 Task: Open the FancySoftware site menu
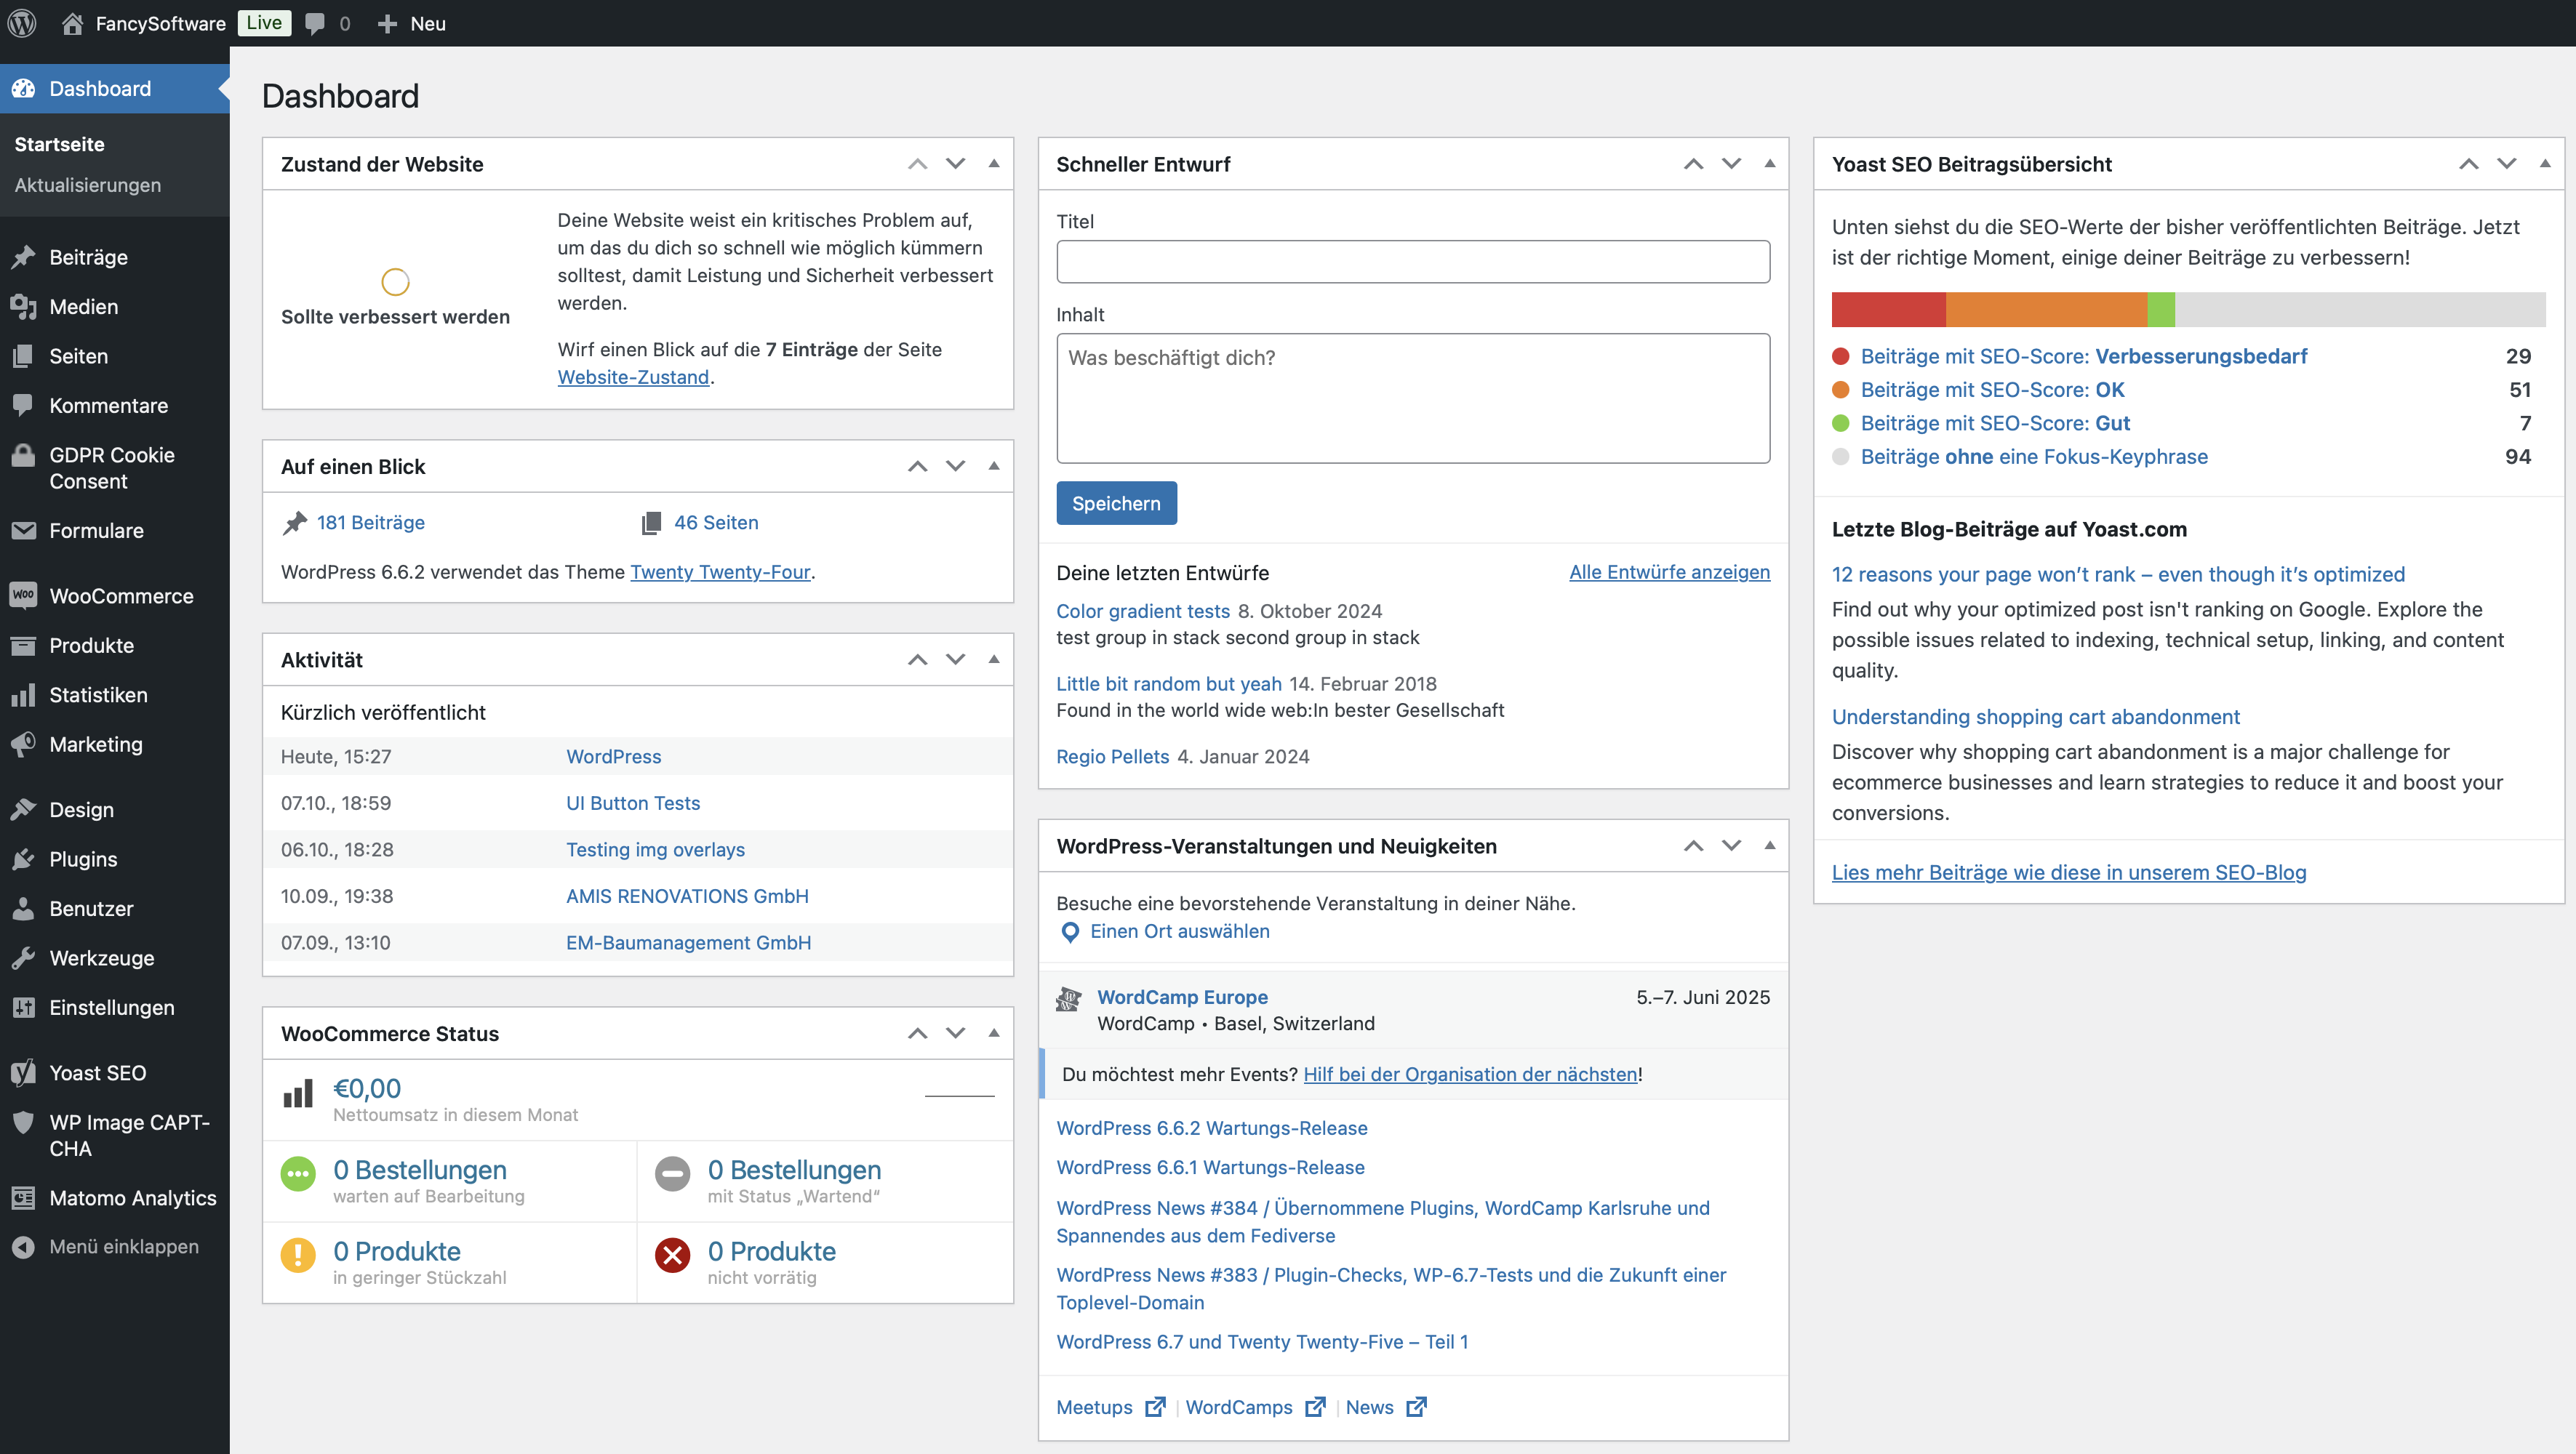pyautogui.click(x=160, y=24)
